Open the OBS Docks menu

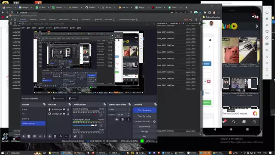tap(41, 28)
